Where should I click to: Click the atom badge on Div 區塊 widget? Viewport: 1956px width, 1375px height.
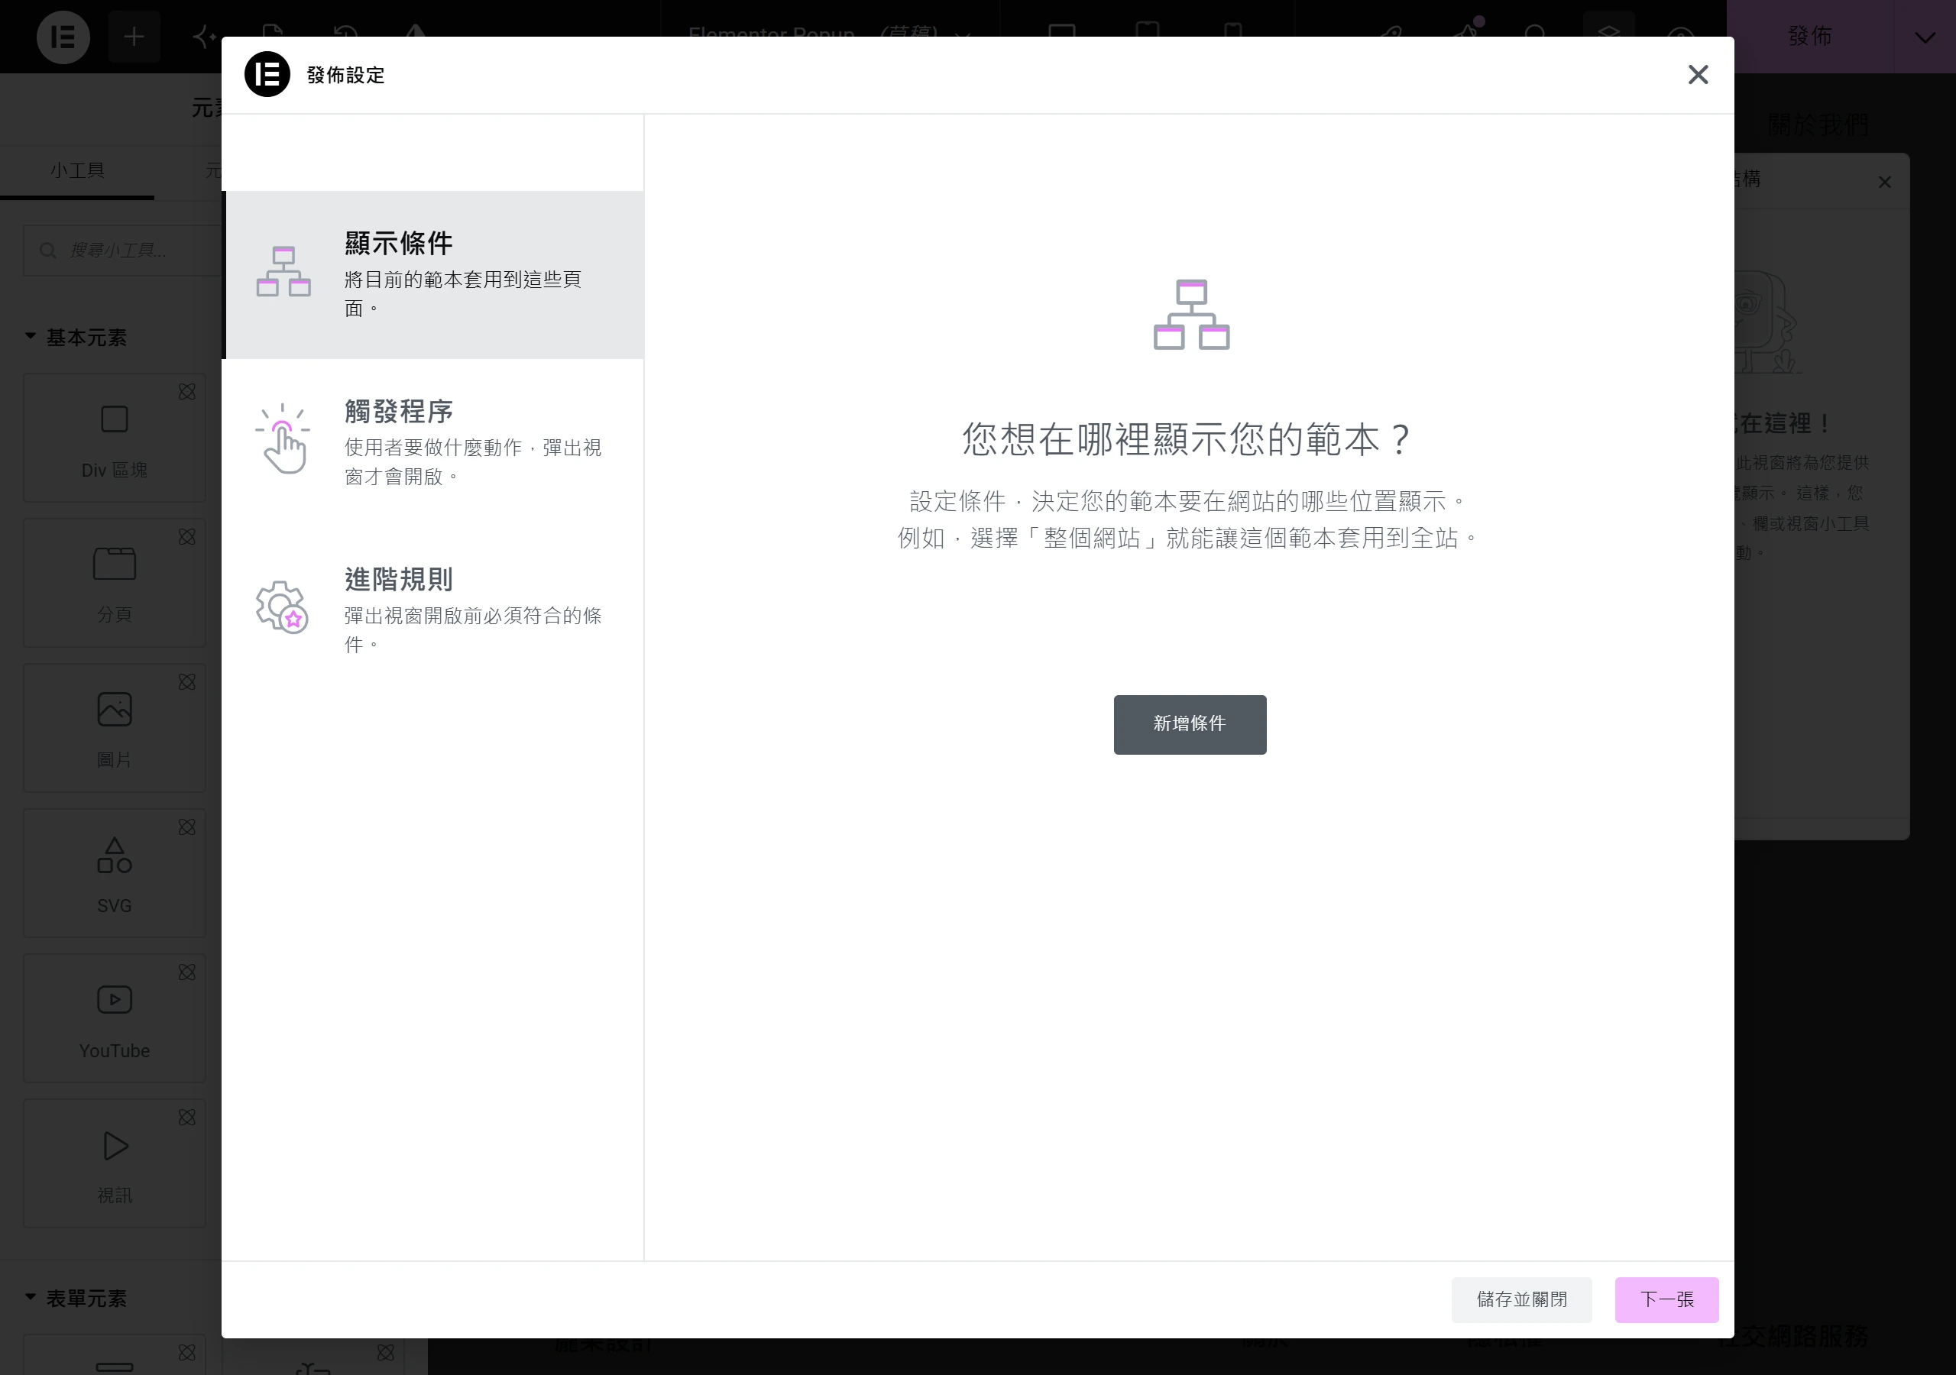[x=186, y=392]
